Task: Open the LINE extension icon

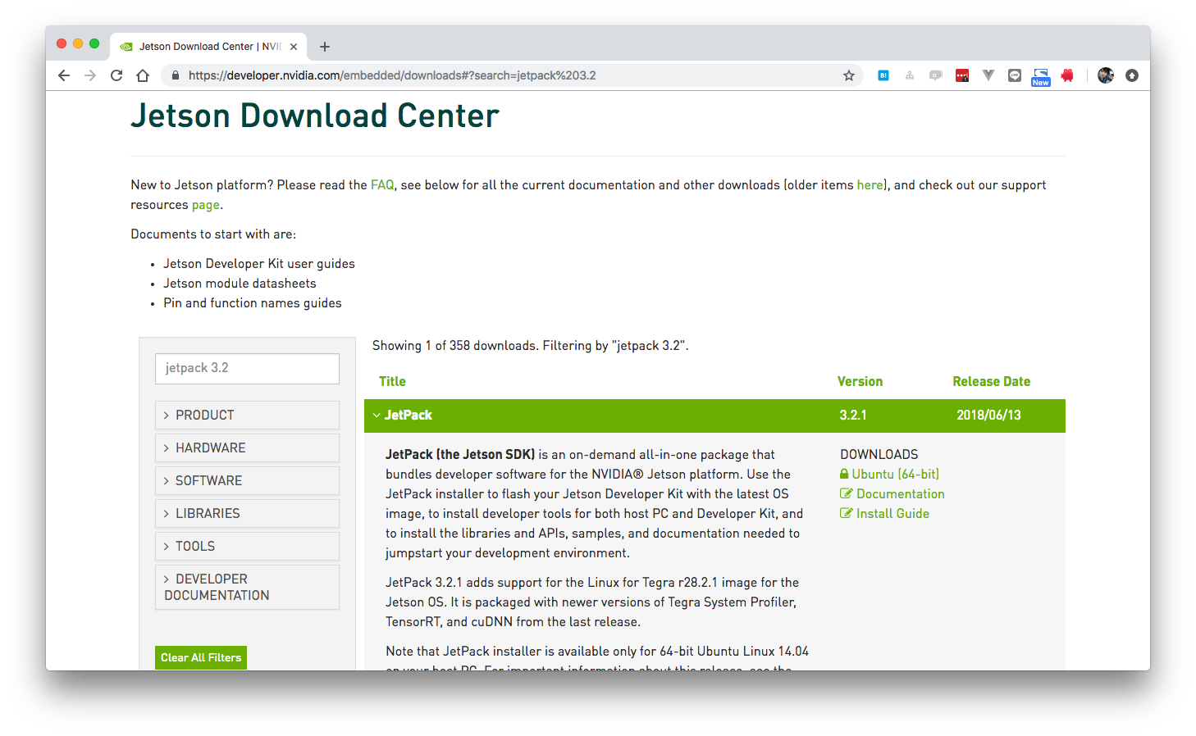Action: coord(1015,75)
